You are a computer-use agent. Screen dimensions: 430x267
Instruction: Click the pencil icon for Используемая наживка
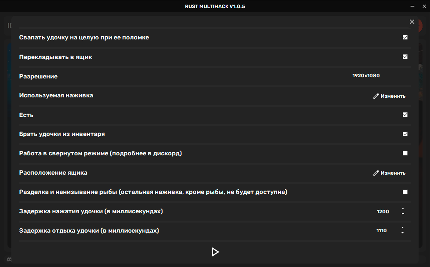click(x=376, y=96)
